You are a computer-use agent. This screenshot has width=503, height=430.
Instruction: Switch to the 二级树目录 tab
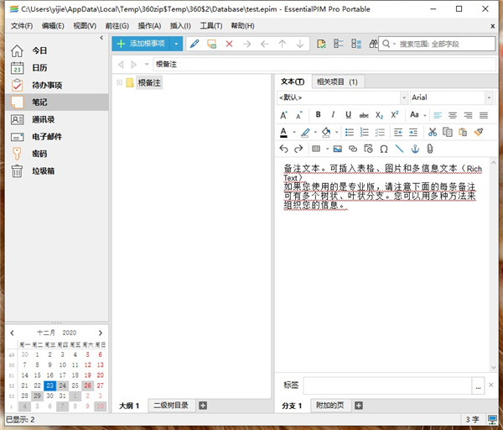[x=171, y=406]
